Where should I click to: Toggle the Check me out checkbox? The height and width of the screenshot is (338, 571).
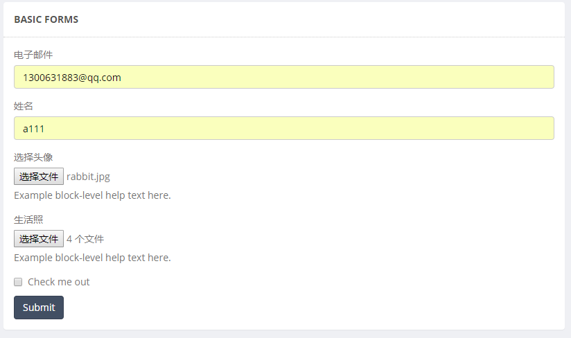click(x=18, y=282)
